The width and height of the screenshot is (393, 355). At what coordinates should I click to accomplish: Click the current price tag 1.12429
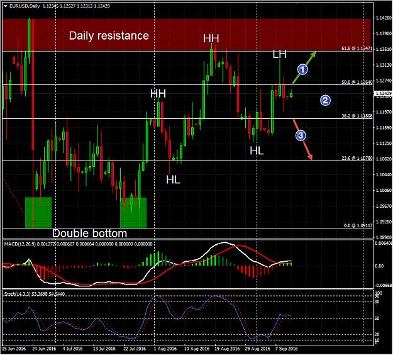coord(383,93)
